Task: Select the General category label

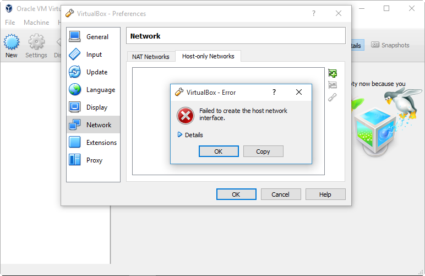Action: [x=97, y=36]
